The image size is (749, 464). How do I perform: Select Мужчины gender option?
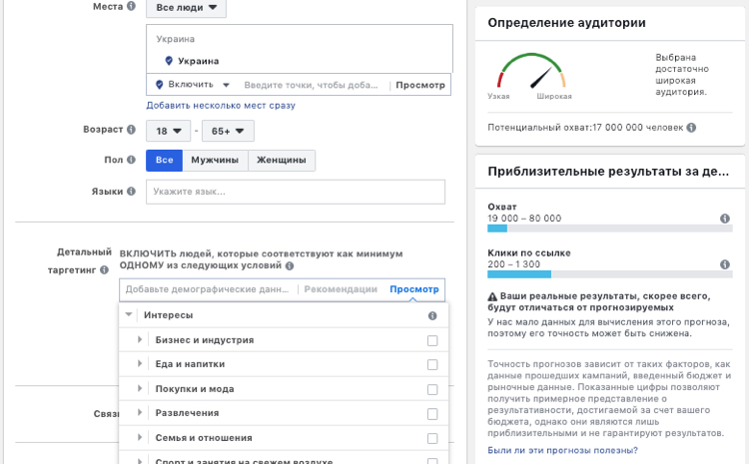pos(215,160)
